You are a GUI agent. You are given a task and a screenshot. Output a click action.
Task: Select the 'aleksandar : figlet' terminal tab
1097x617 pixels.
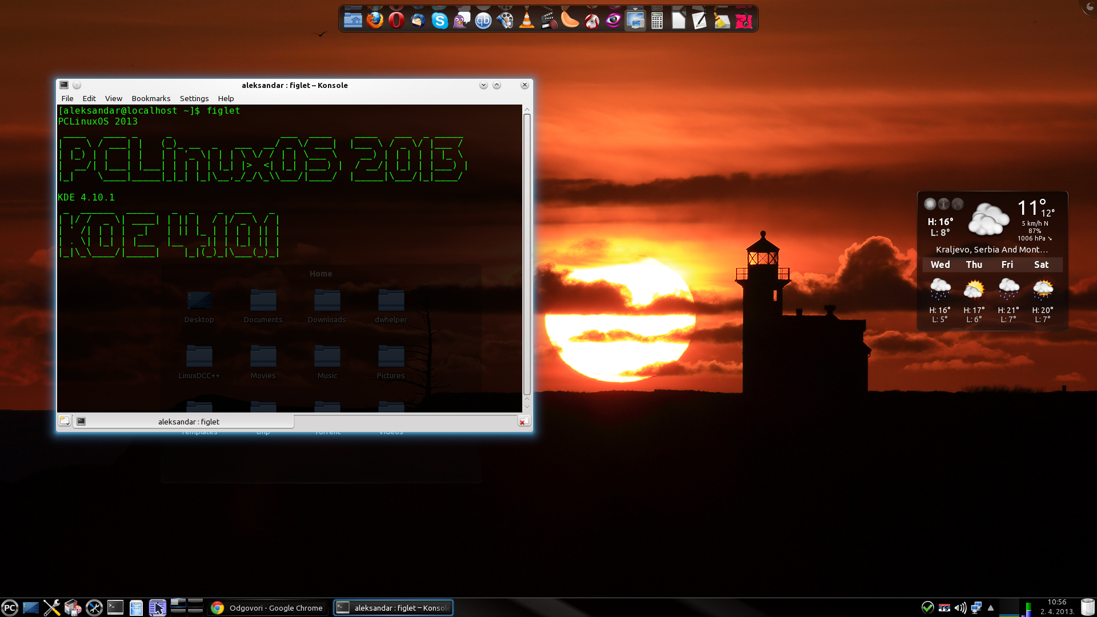click(189, 422)
